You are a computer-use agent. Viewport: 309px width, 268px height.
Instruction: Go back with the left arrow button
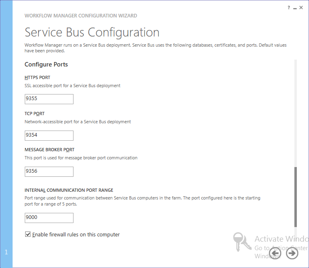(x=275, y=253)
